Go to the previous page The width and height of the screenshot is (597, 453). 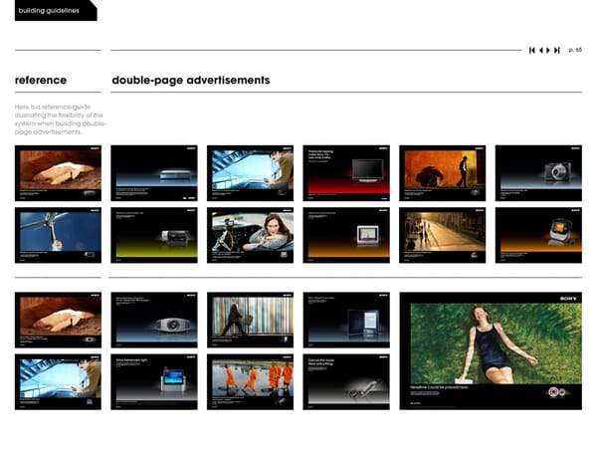[x=541, y=51]
